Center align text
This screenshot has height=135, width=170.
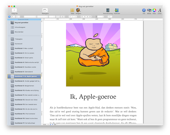click(x=85, y=17)
